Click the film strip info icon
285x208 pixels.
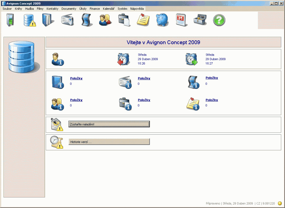193,82
